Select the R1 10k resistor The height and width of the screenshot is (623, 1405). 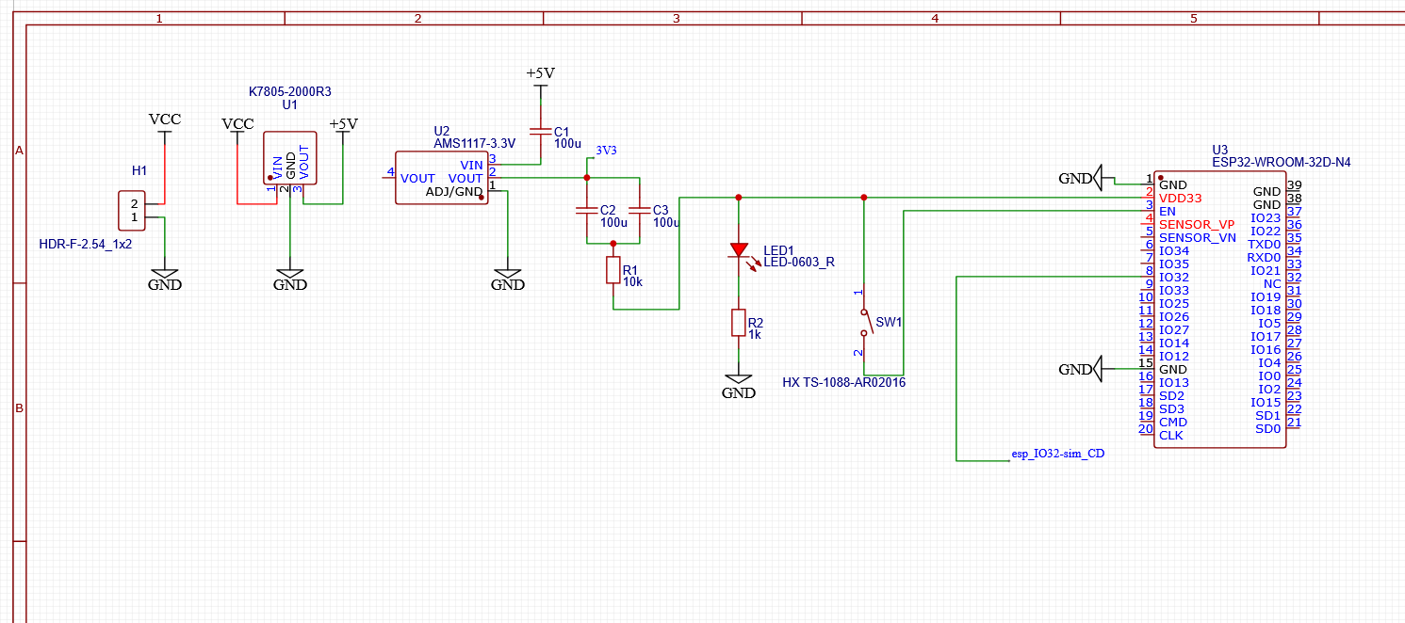point(613,271)
